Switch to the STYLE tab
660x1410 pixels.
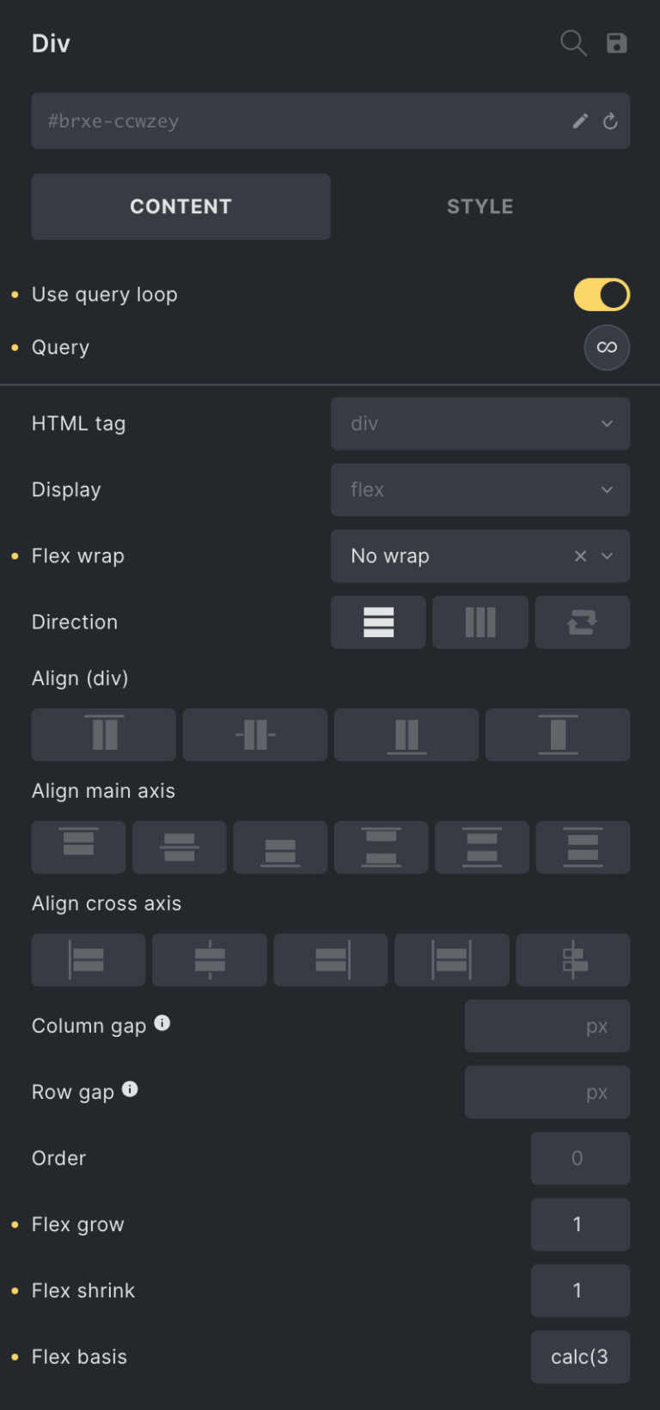[480, 206]
